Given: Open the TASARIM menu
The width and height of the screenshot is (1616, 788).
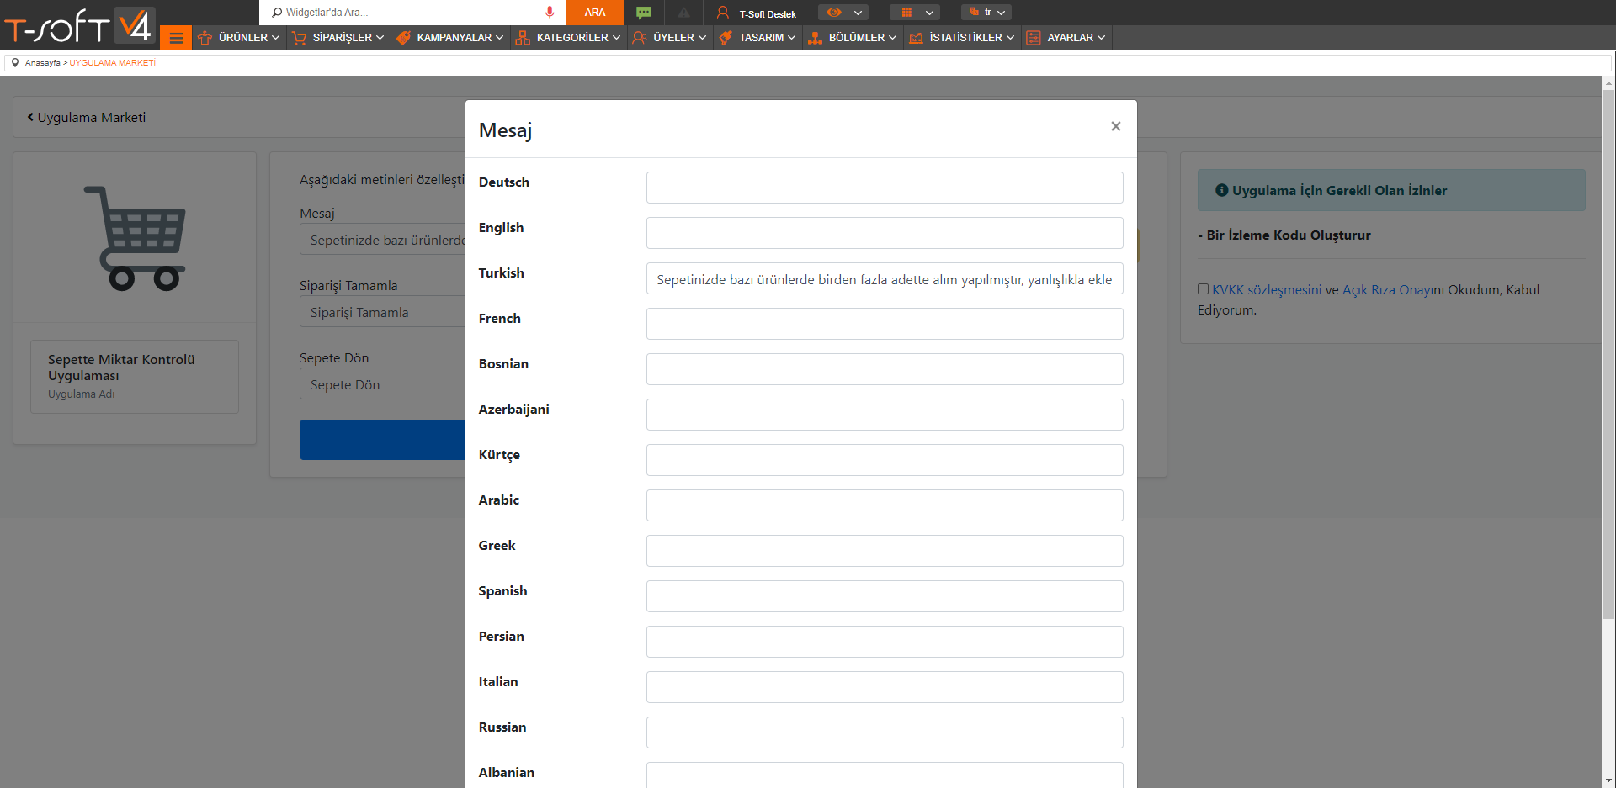Looking at the screenshot, I should [757, 38].
